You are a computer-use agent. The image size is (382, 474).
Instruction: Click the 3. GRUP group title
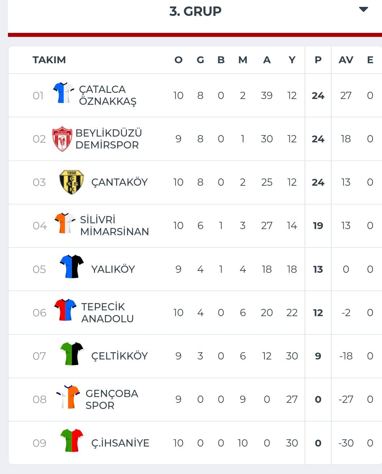coord(195,11)
